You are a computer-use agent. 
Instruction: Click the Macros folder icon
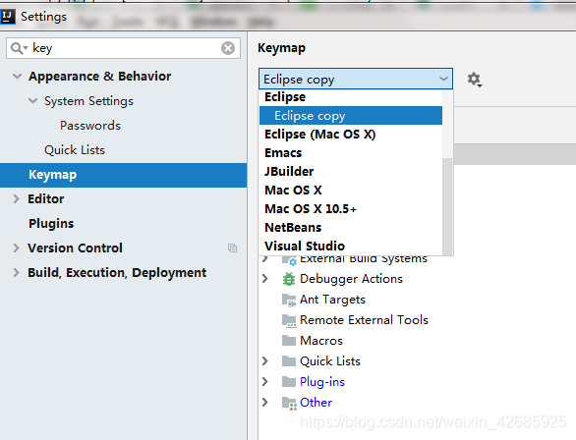289,341
